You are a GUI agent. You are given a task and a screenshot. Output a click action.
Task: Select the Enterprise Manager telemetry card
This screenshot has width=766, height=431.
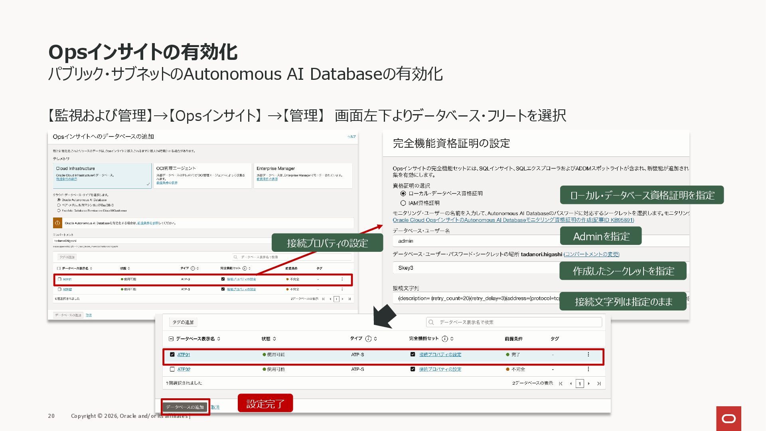[302, 176]
